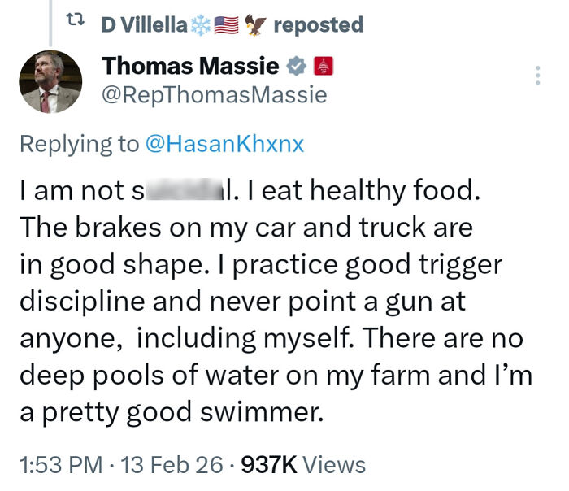This screenshot has width=569, height=491.
Task: Open the @HasanKhxnx mention link
Action: (x=224, y=144)
